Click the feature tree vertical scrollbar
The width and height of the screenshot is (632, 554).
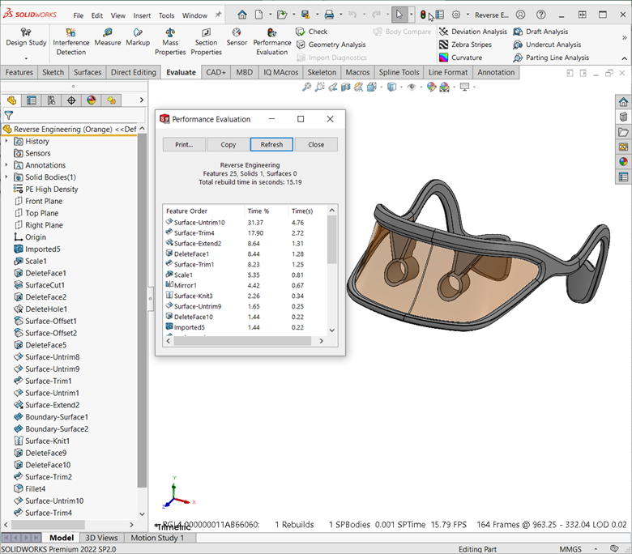pyautogui.click(x=142, y=310)
